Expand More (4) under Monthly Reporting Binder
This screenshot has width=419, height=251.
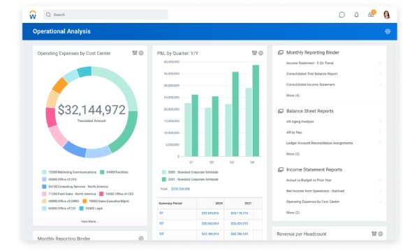tap(293, 96)
